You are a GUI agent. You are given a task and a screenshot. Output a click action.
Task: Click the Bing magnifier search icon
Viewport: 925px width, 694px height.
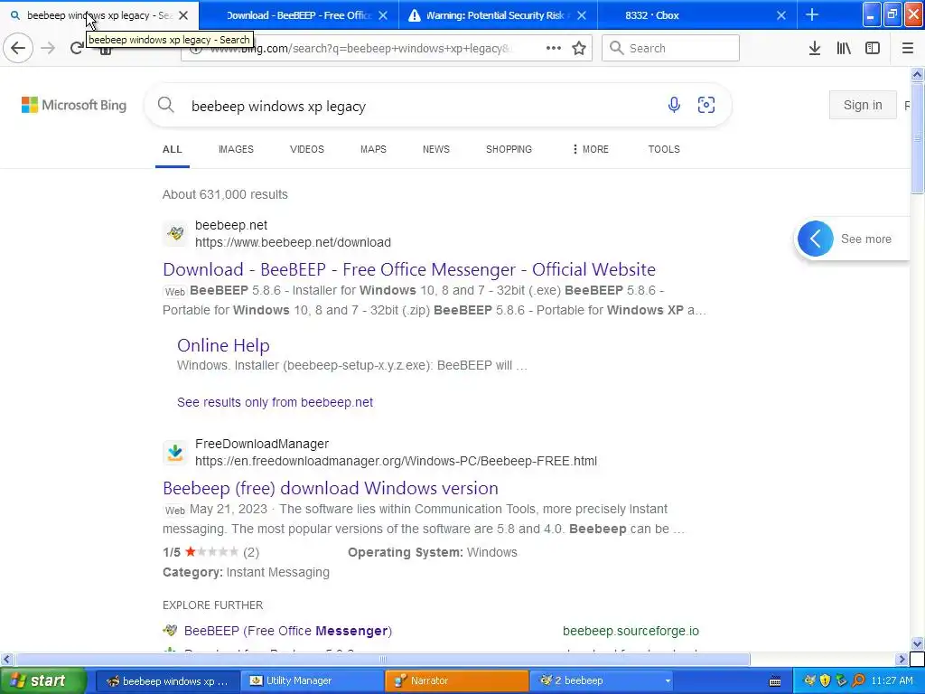[x=166, y=105]
